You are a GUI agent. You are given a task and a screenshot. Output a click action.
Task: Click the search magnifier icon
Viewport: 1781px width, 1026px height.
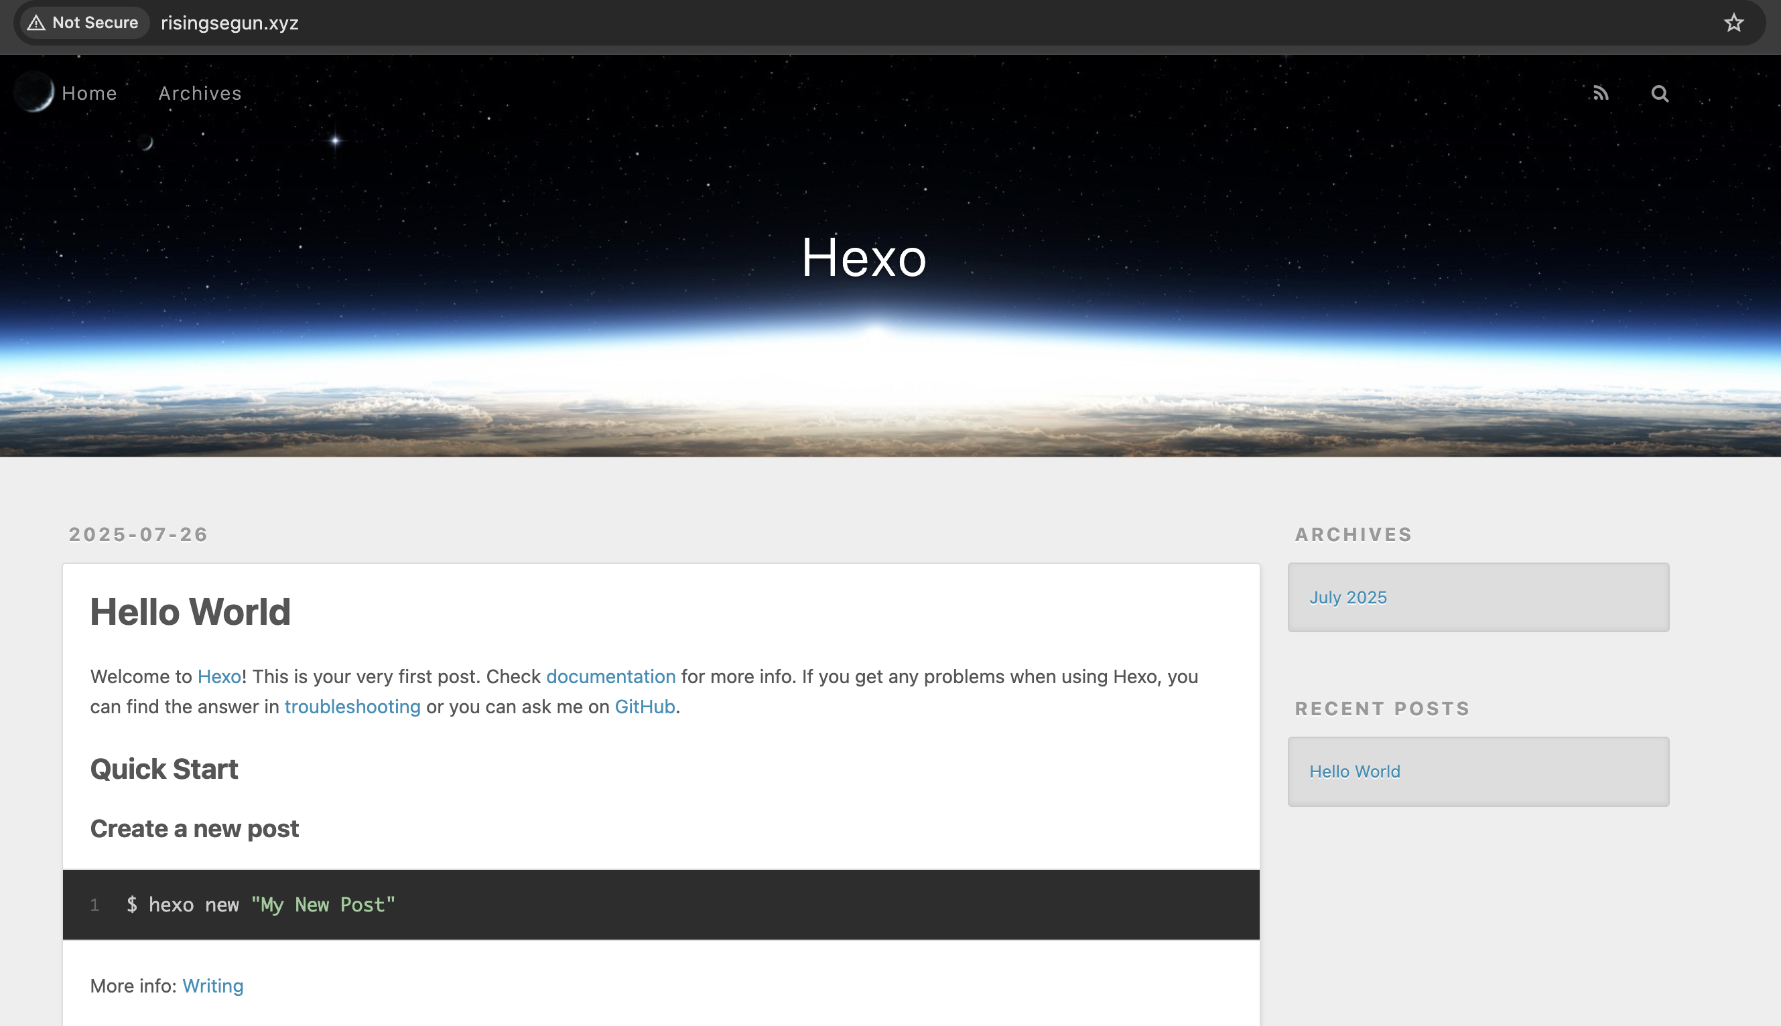(x=1660, y=93)
